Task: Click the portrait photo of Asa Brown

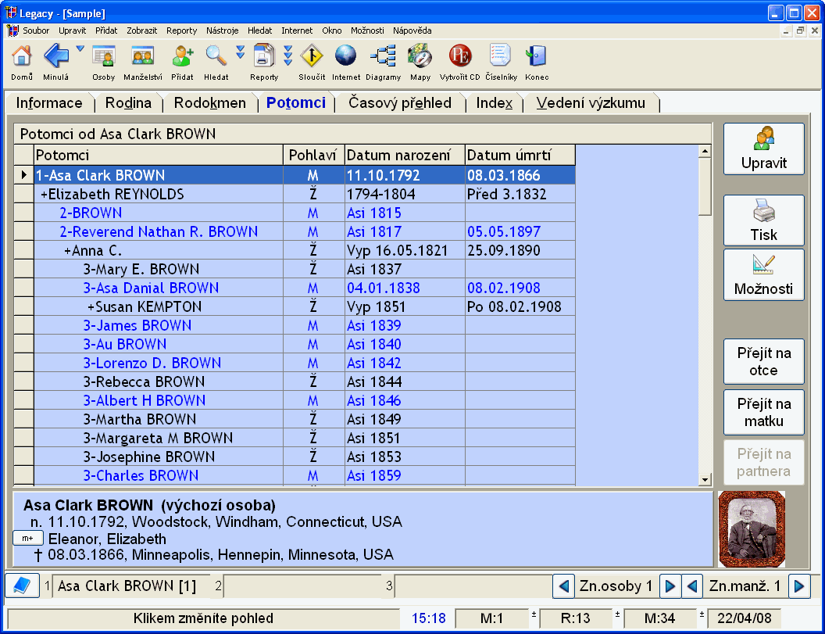Action: click(x=751, y=528)
